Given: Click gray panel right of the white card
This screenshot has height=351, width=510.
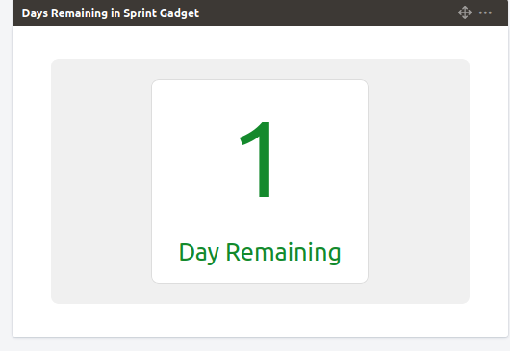Looking at the screenshot, I should [419, 181].
